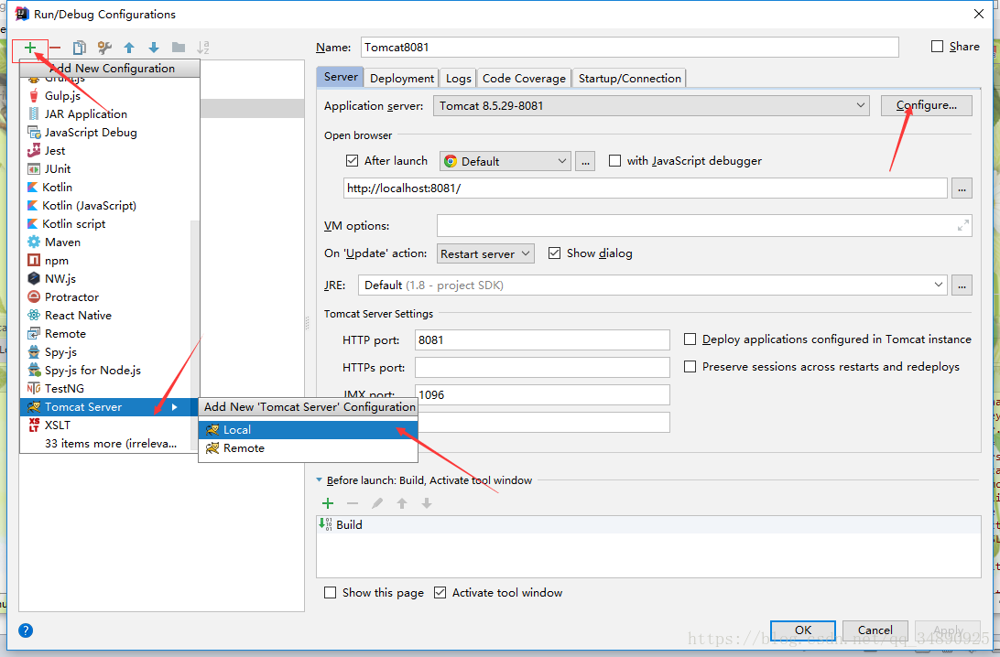Screen dimensions: 1000x657
Task: Click the Sort Configurations alphabetically icon
Action: click(202, 48)
